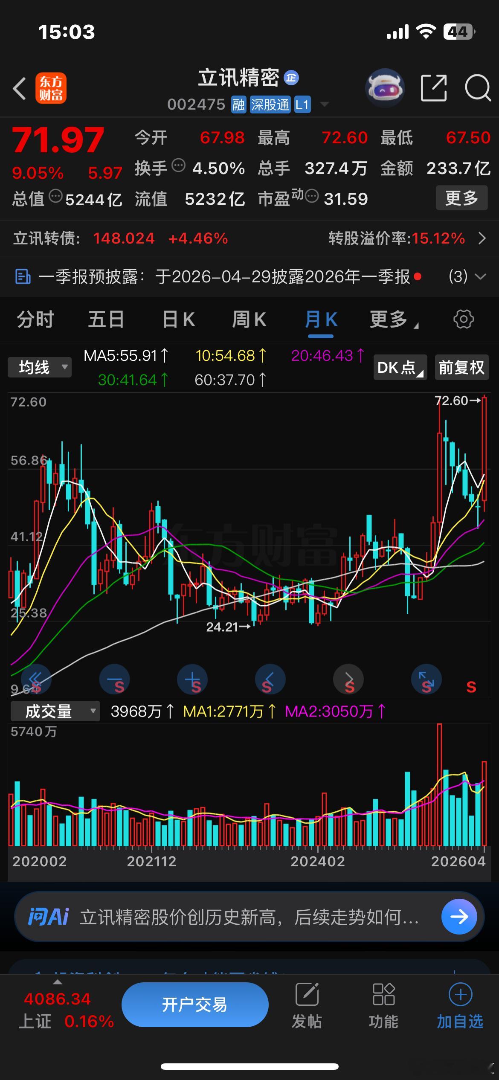
Task: Tap the enterprise verified badge by 立讯精密
Action: point(291,78)
